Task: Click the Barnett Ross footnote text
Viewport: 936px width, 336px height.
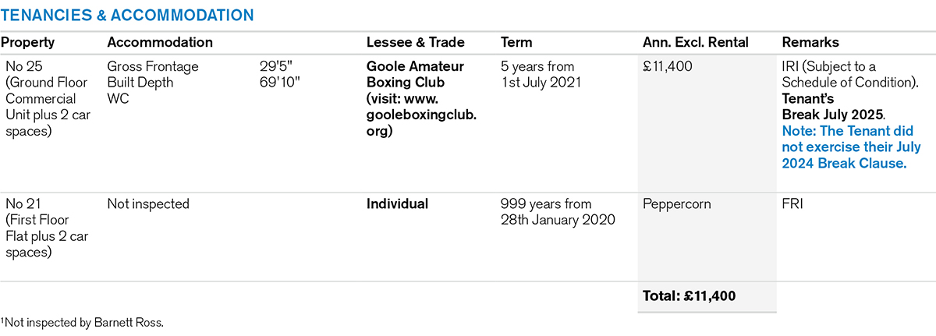Action: (83, 323)
